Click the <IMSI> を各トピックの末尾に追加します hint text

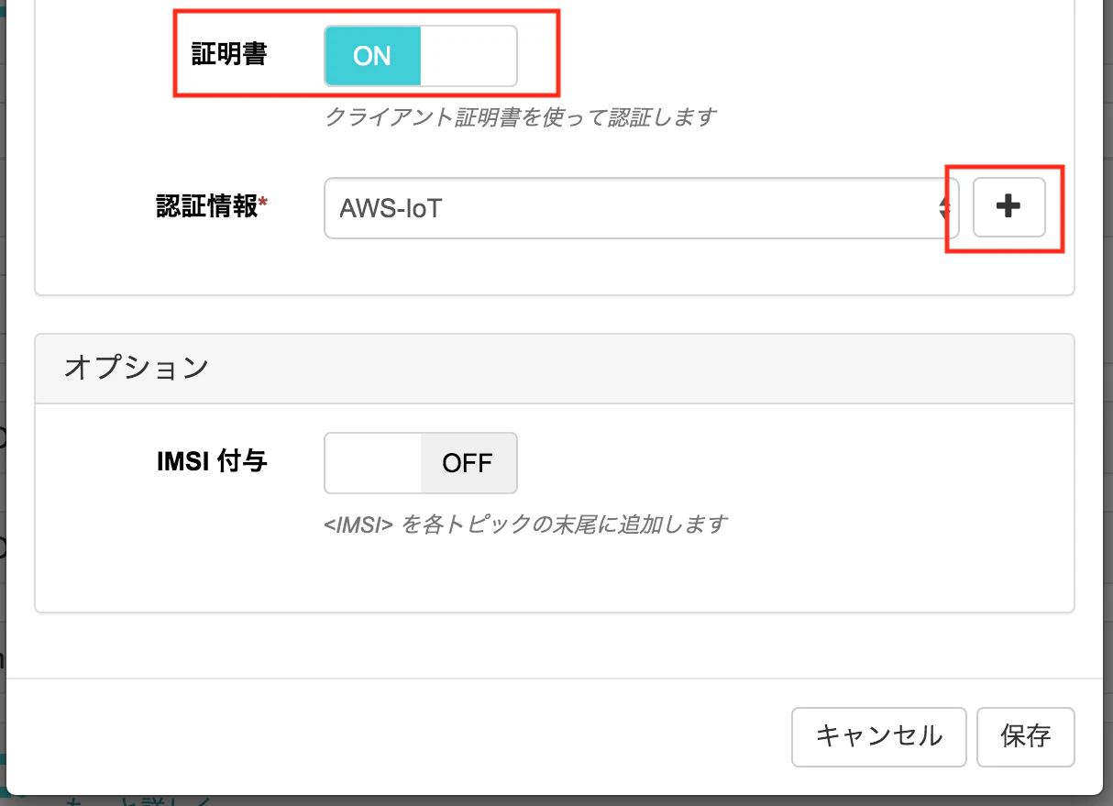[525, 524]
